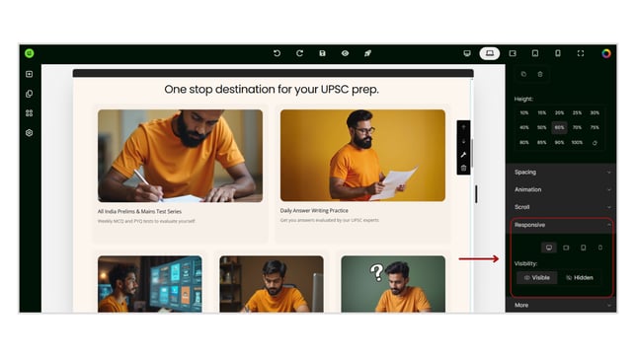Select the laptop view in top bar
Viewport: 636px width, 357px height.
pyautogui.click(x=490, y=53)
